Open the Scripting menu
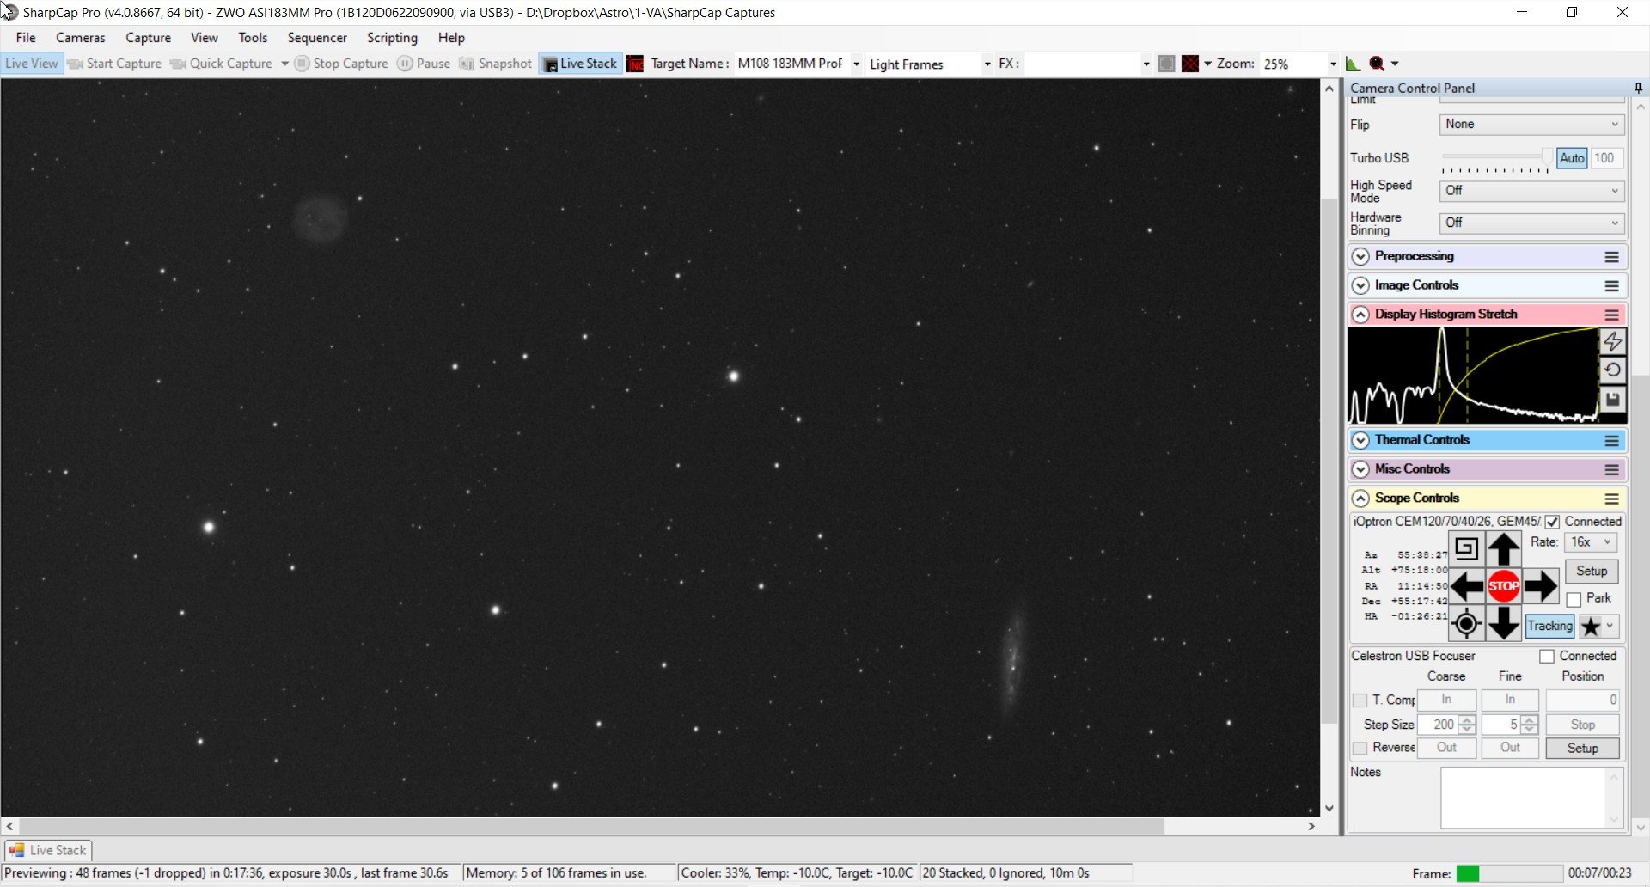The width and height of the screenshot is (1650, 887). click(392, 38)
